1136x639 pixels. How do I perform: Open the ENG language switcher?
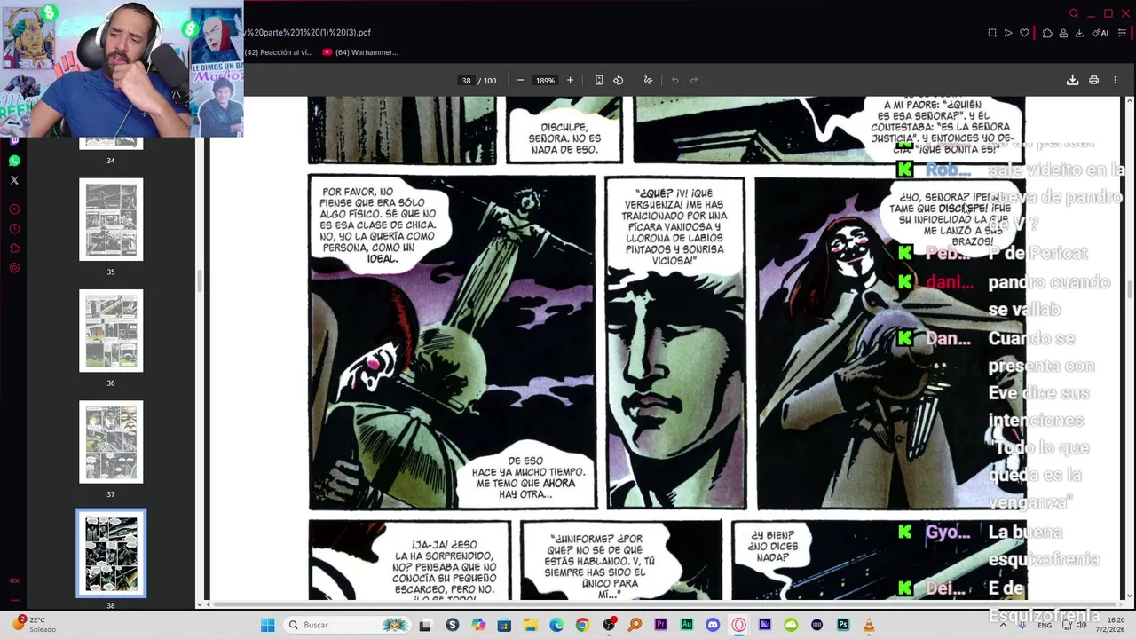pyautogui.click(x=1045, y=625)
